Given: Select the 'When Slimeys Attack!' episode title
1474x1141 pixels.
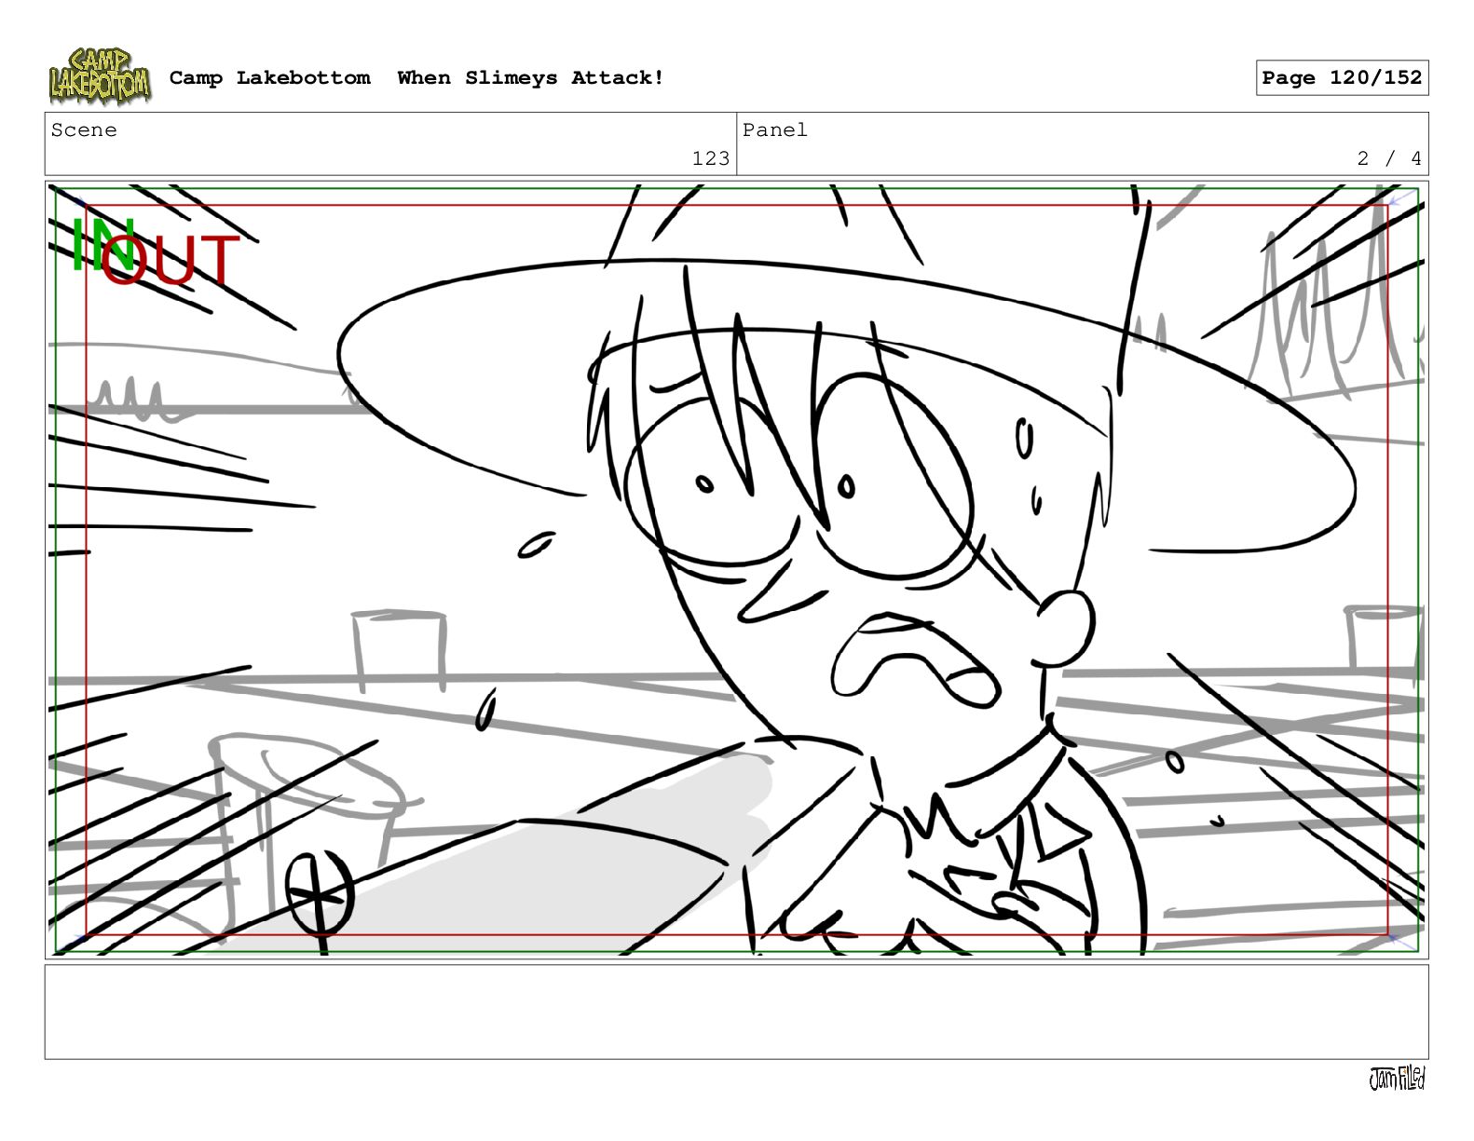Looking at the screenshot, I should coord(531,78).
